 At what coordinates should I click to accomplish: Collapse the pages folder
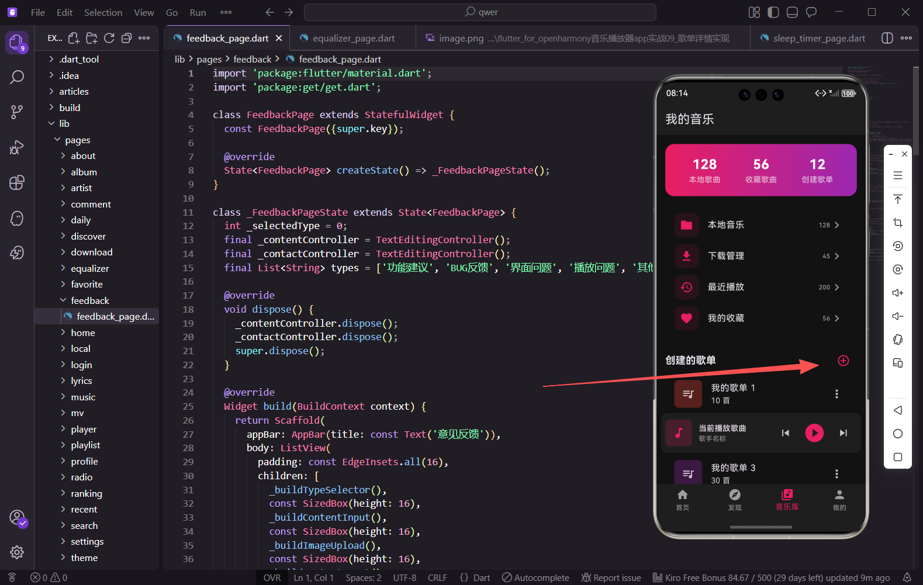pos(97,140)
